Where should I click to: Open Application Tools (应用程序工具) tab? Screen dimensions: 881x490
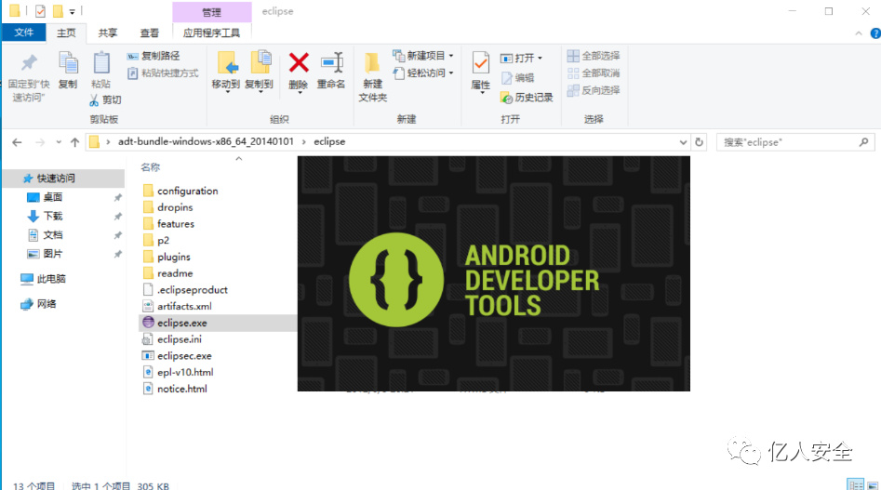(211, 33)
